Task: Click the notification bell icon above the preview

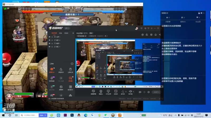Action: tap(156, 35)
